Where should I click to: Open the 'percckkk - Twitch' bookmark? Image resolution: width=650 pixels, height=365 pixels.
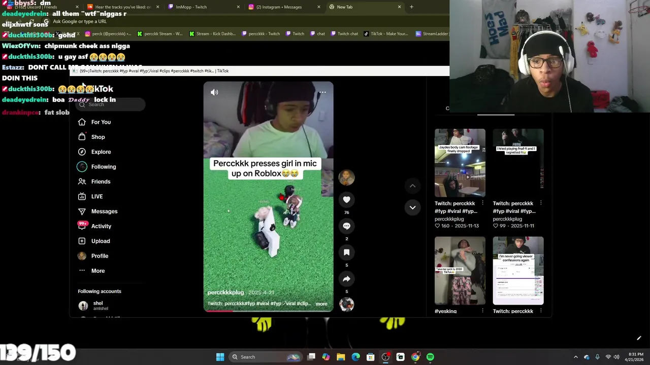pyautogui.click(x=261, y=34)
